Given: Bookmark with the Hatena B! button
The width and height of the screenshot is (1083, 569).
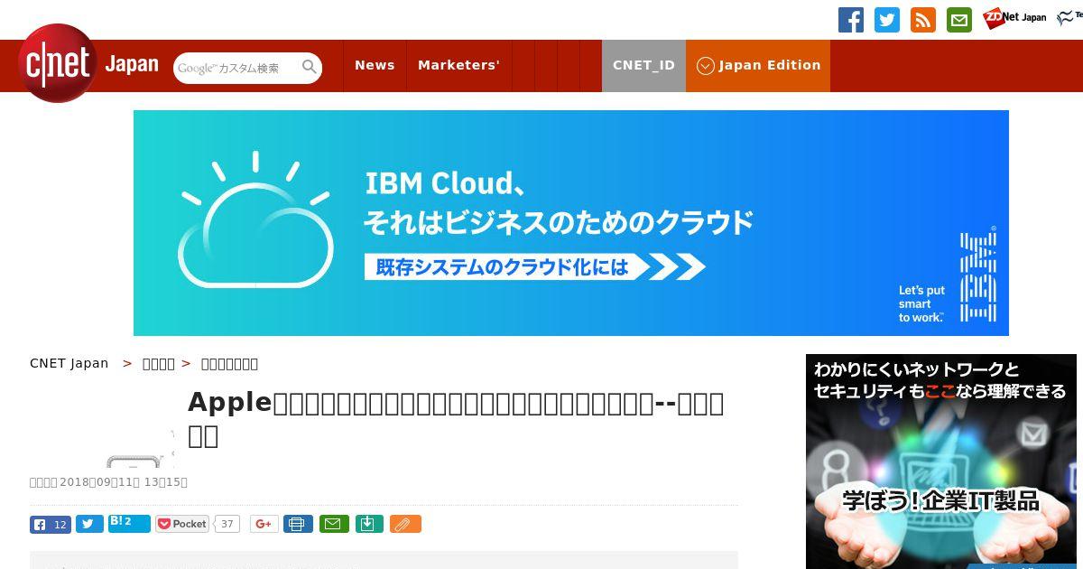Looking at the screenshot, I should point(129,523).
